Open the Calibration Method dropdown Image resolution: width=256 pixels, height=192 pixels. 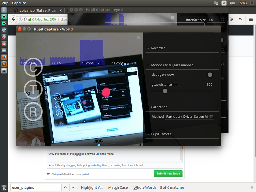(x=189, y=116)
